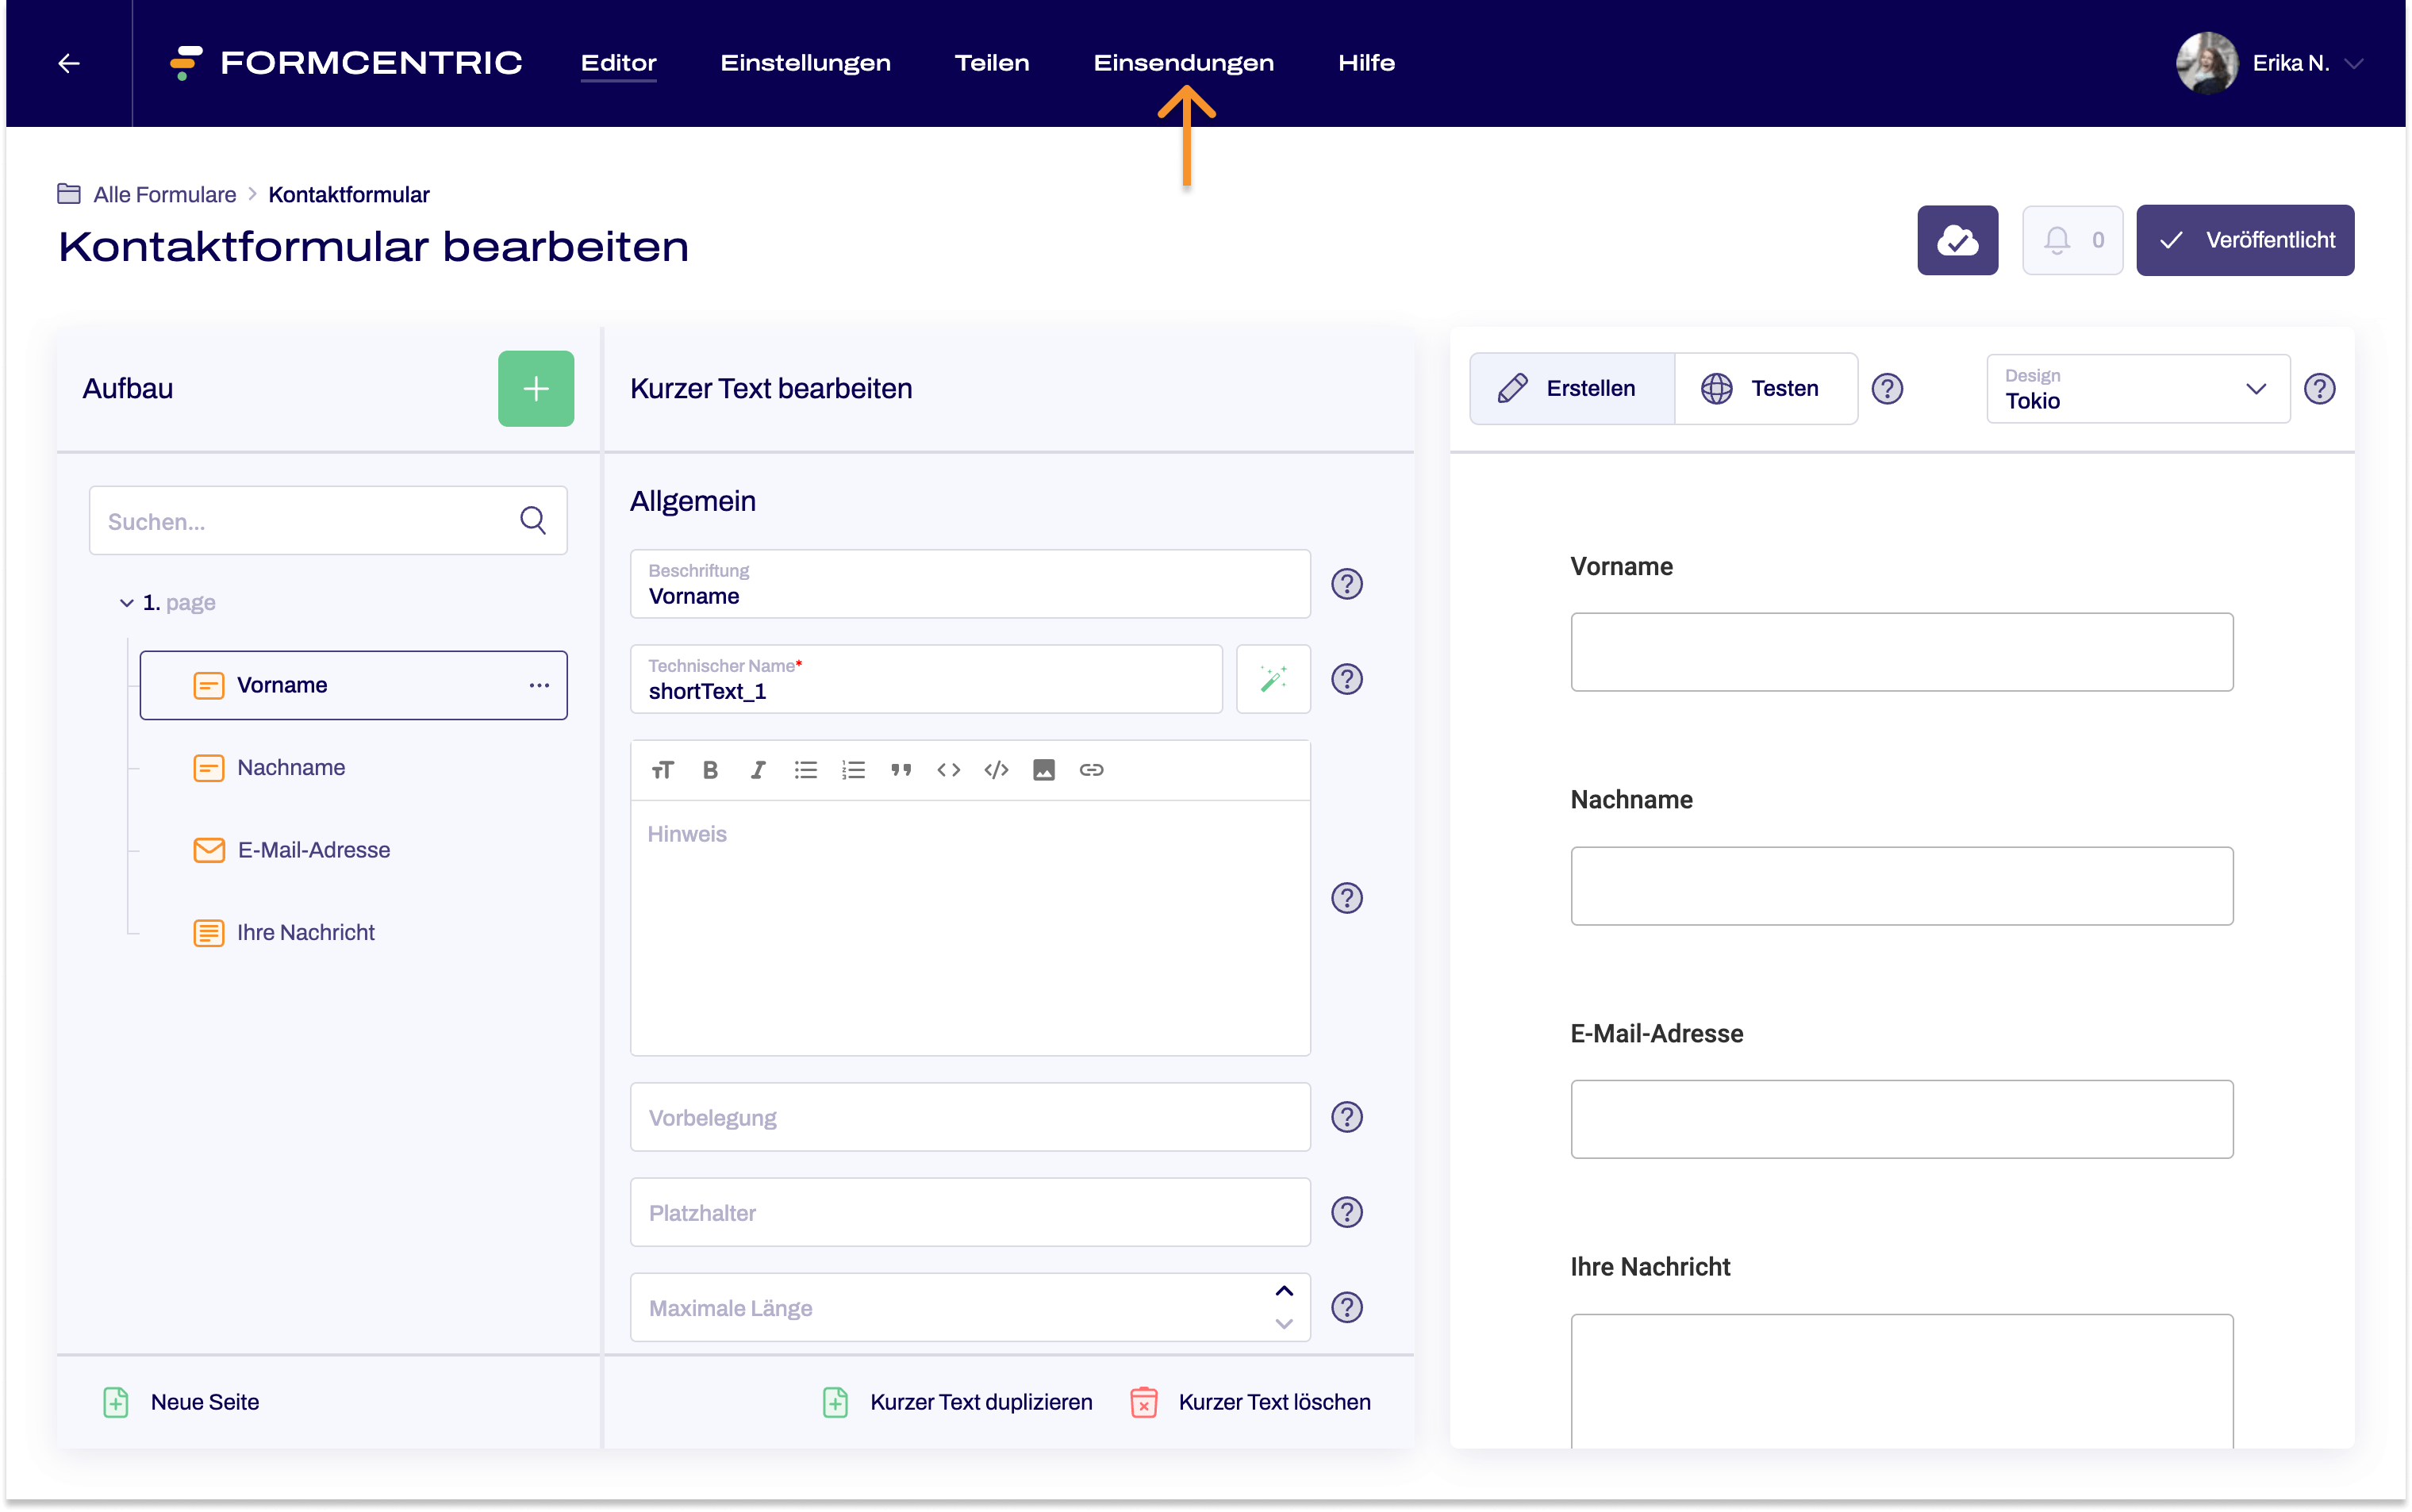Click the Maximale Länge stepper control
Viewport: 2412px width, 1512px height.
point(1284,1307)
